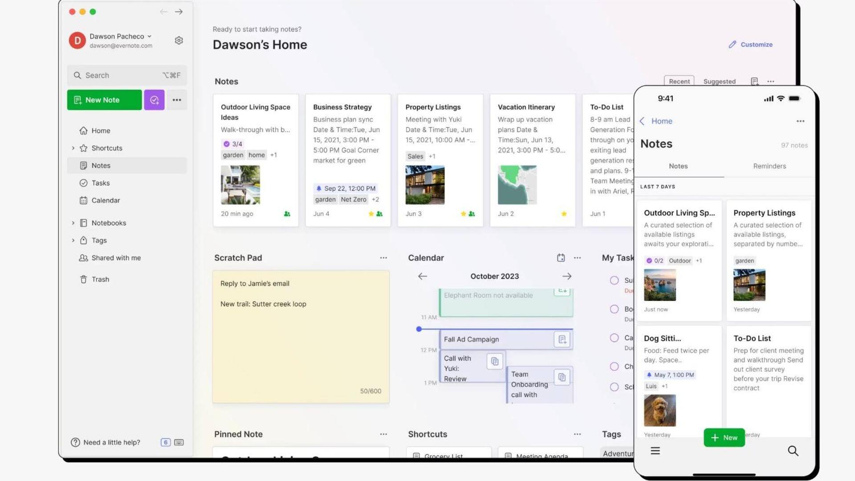Click the New Note icon to create note
The width and height of the screenshot is (855, 481).
coord(104,99)
